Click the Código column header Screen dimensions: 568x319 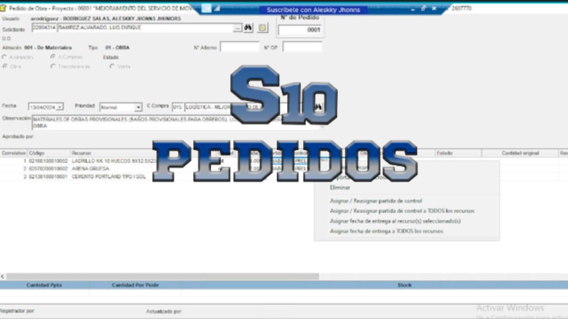click(x=48, y=153)
